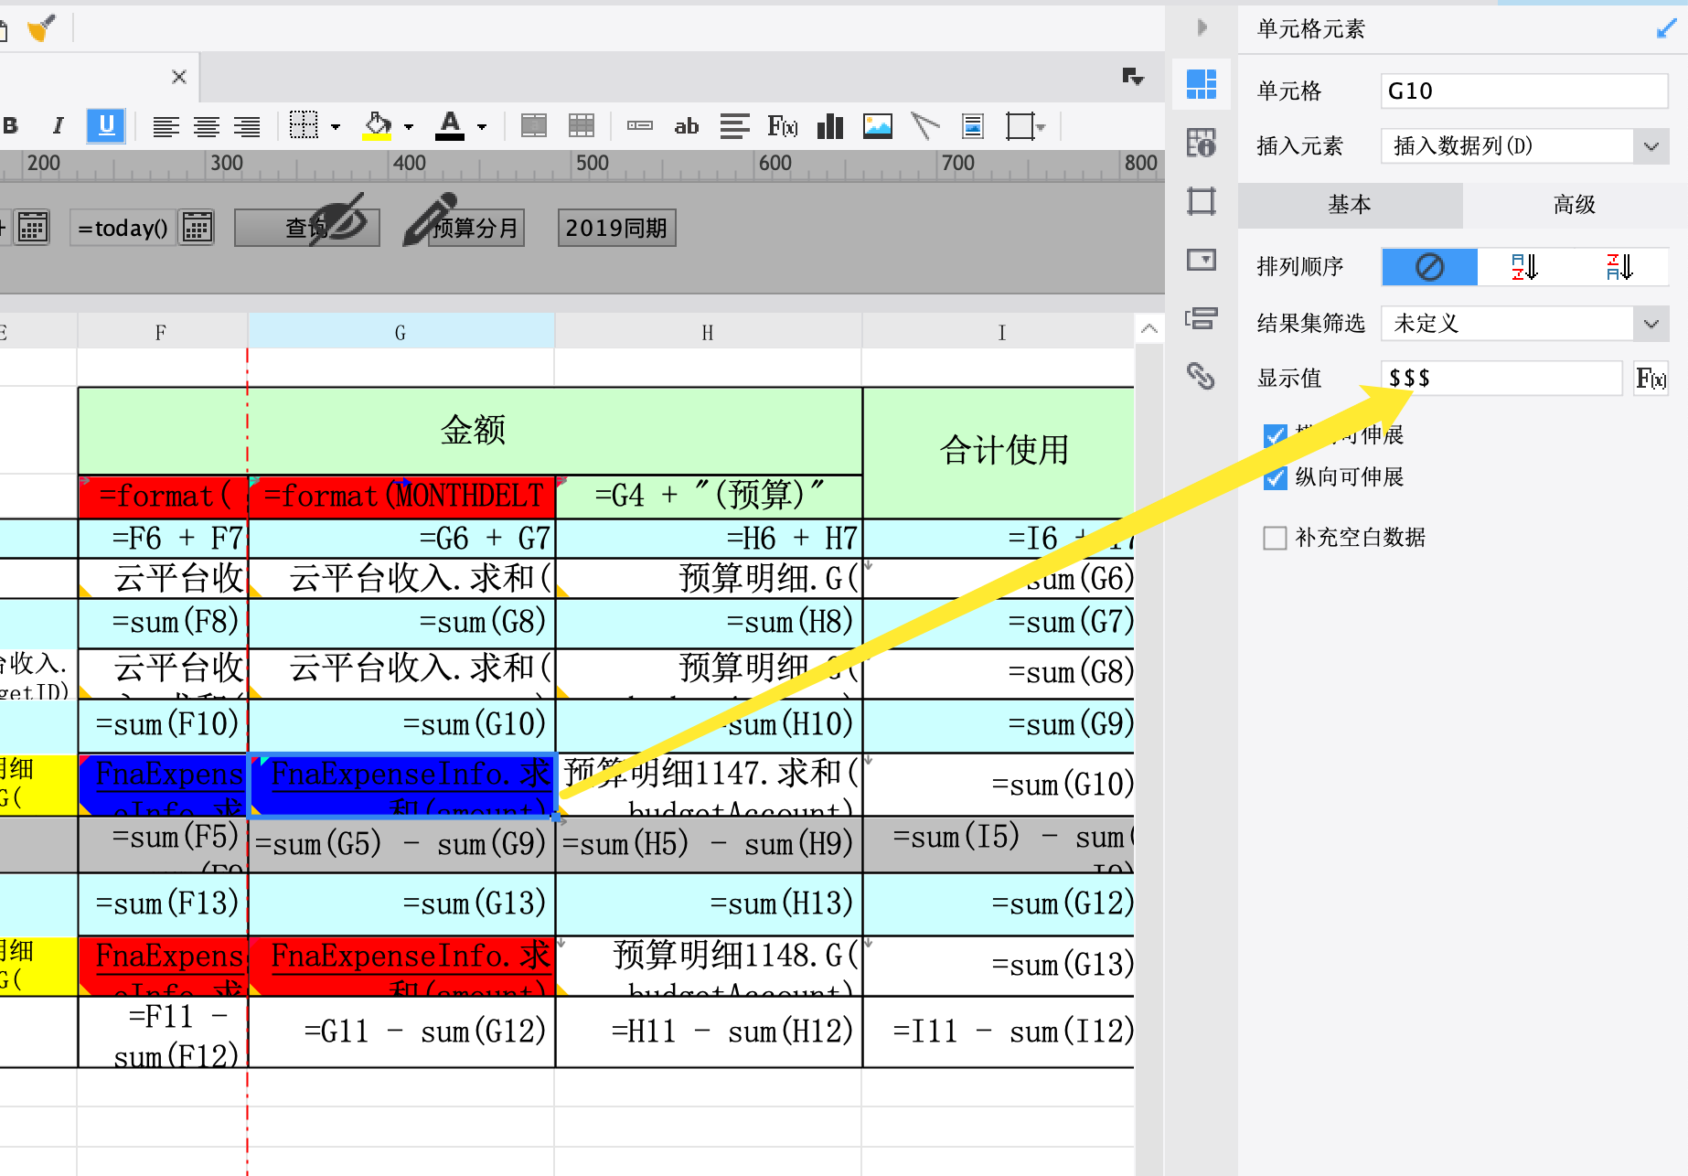
Task: Click the calendar icon beside =today()
Action: coord(197,227)
